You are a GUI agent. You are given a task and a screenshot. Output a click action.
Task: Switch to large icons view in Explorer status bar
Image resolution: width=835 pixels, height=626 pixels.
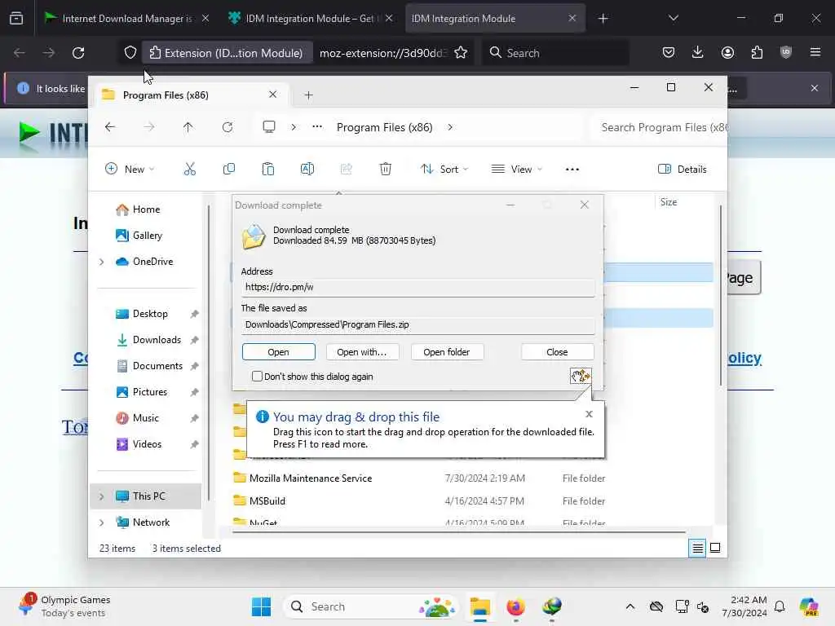pyautogui.click(x=715, y=548)
